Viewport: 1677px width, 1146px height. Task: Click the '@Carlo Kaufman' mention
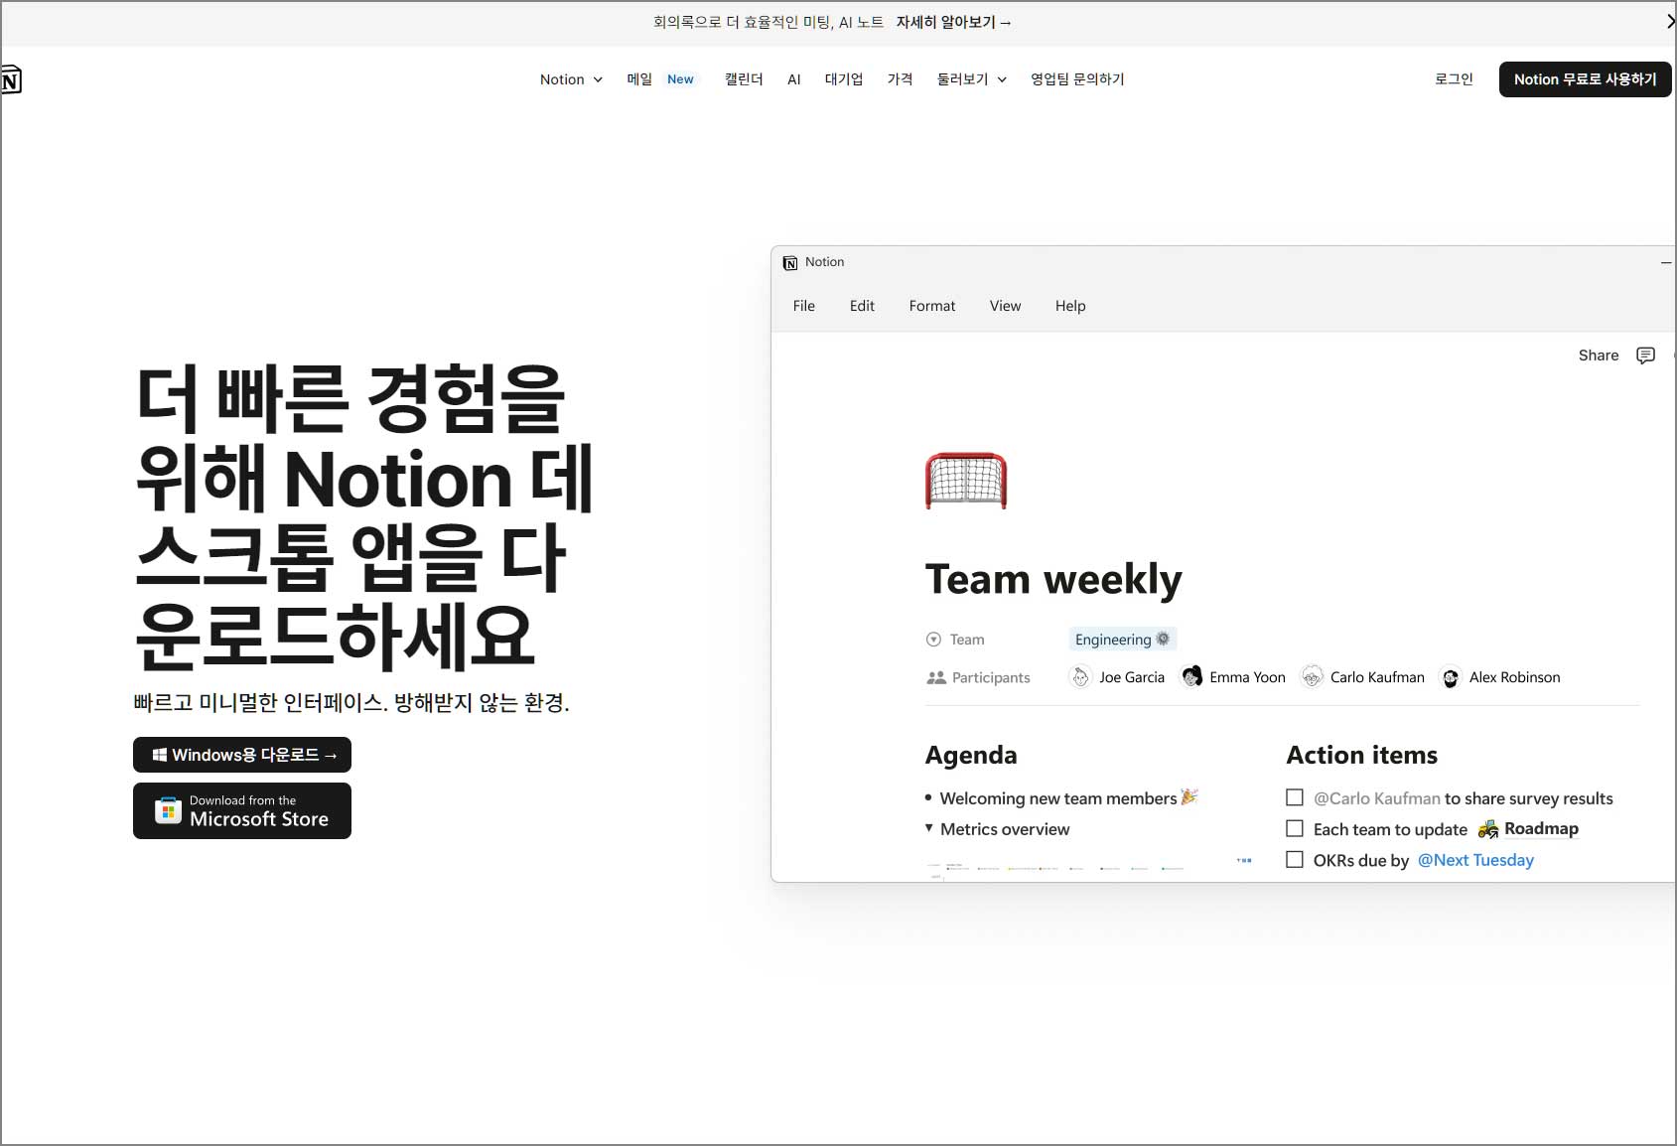click(1376, 798)
